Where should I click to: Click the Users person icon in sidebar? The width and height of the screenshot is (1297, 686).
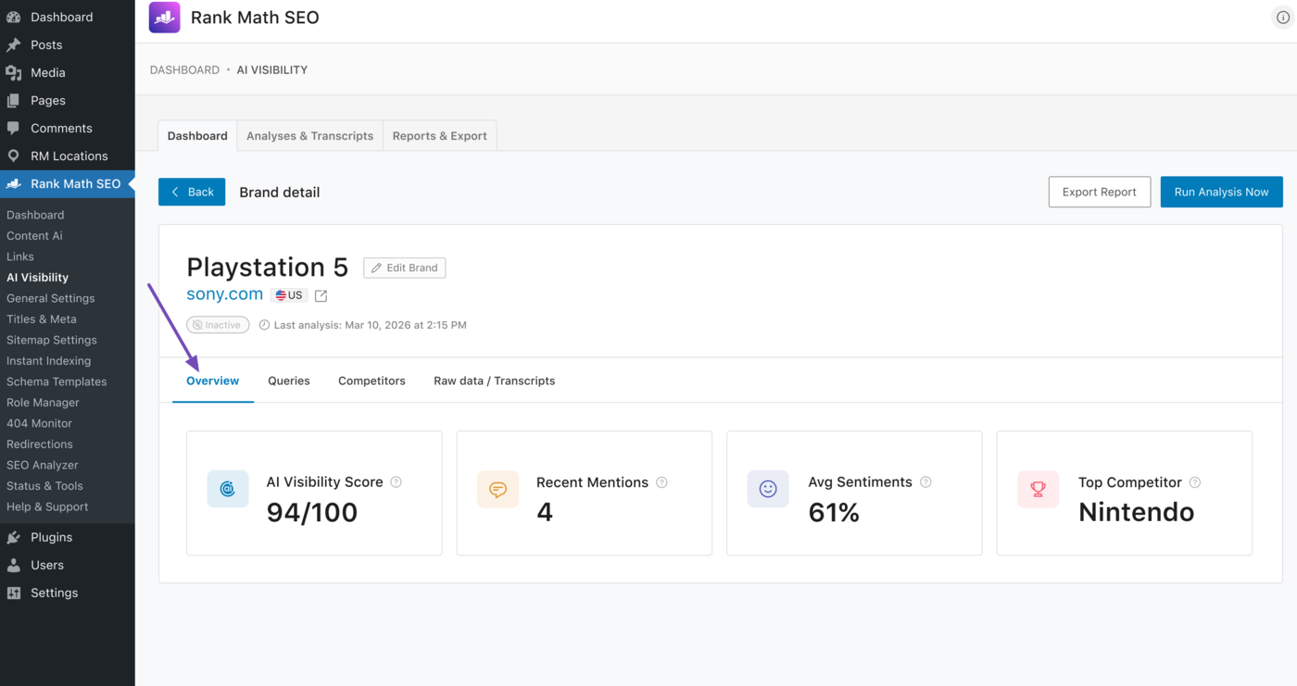tap(14, 565)
